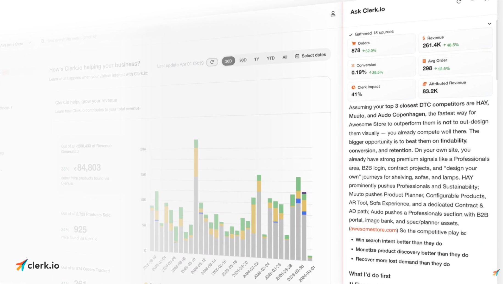503x284 pixels.
Task: Click the refresh data icon button
Action: pos(212,62)
